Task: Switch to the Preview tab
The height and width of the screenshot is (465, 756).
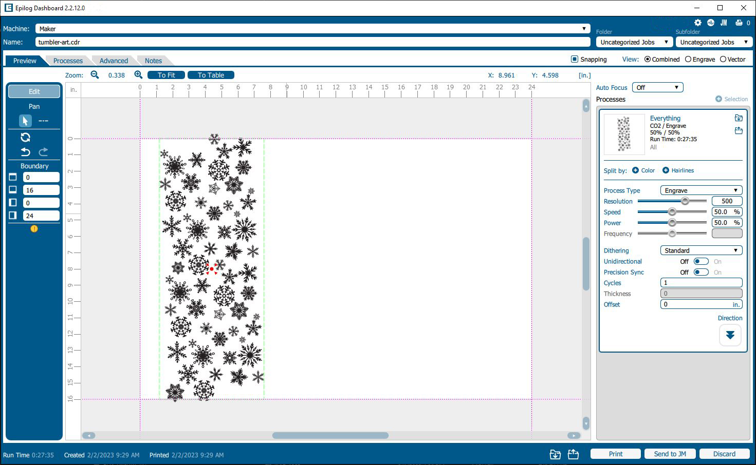Action: point(25,61)
